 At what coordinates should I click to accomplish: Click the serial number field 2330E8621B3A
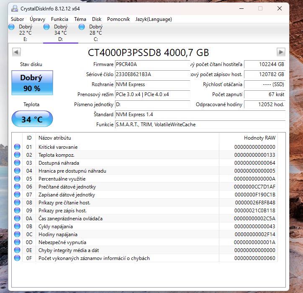[x=152, y=74]
